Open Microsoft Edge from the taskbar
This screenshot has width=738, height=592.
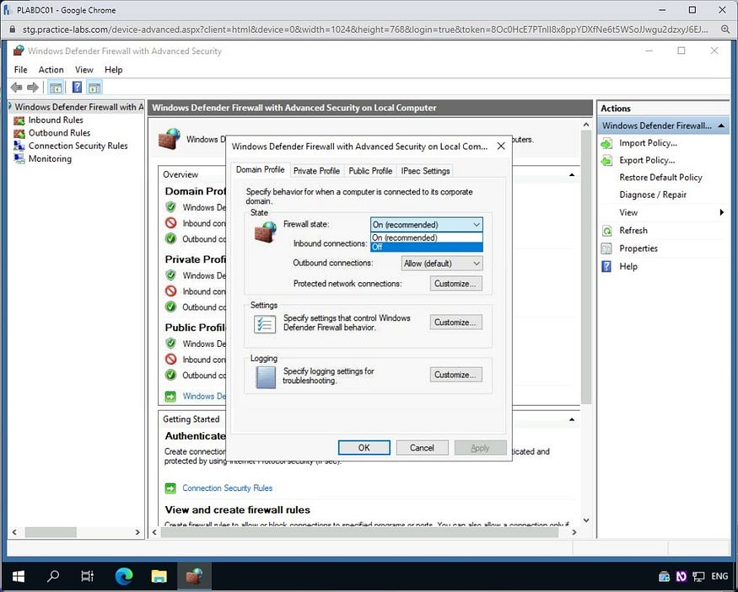click(x=124, y=576)
